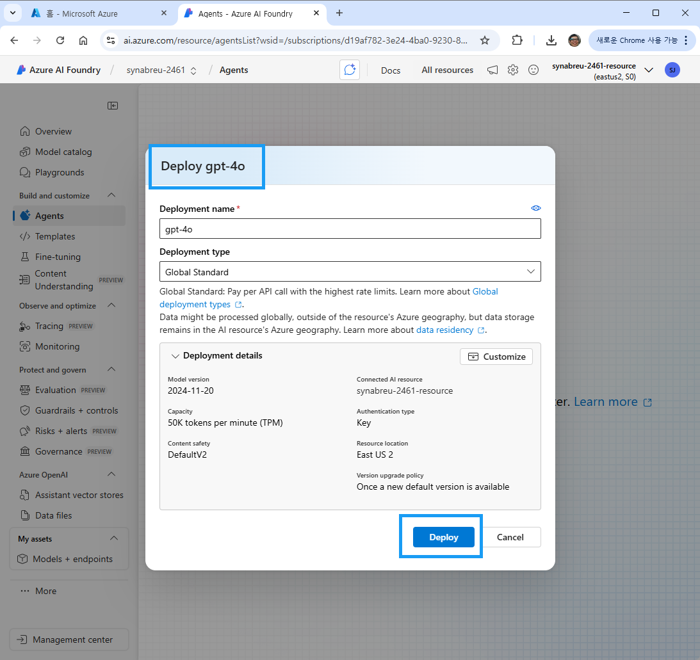Bookmark this page with the star icon
Image resolution: width=700 pixels, height=660 pixels.
[485, 40]
